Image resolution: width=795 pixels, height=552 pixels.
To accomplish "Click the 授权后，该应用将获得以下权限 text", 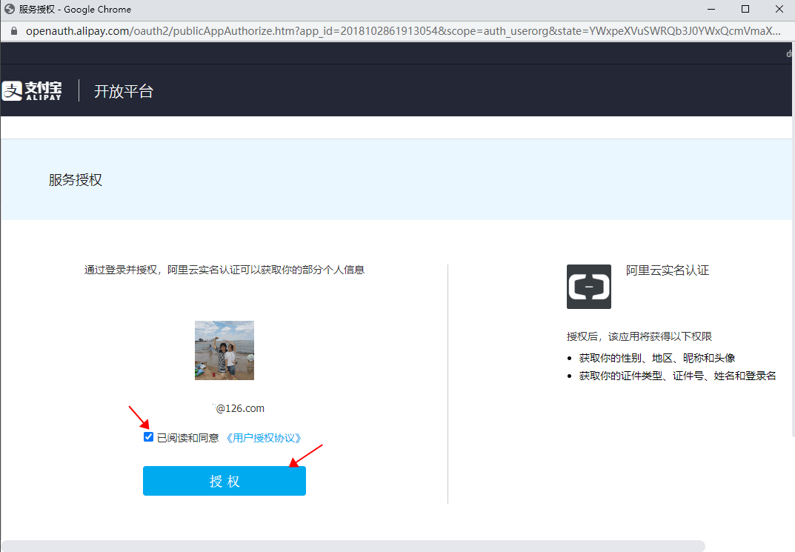I will (639, 336).
